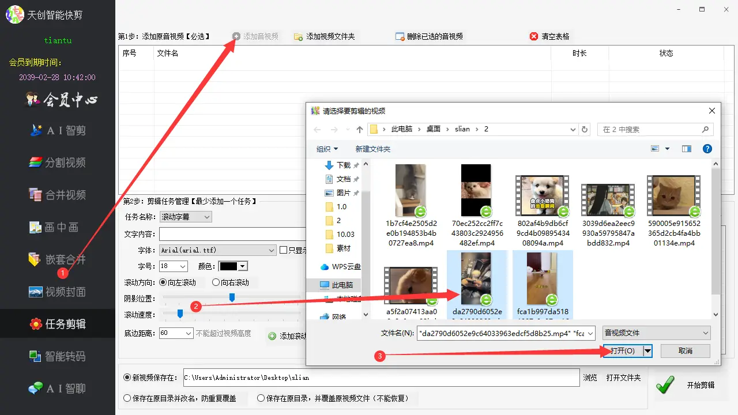The height and width of the screenshot is (415, 738).
Task: Click the 浏览 browse button
Action: (x=590, y=378)
